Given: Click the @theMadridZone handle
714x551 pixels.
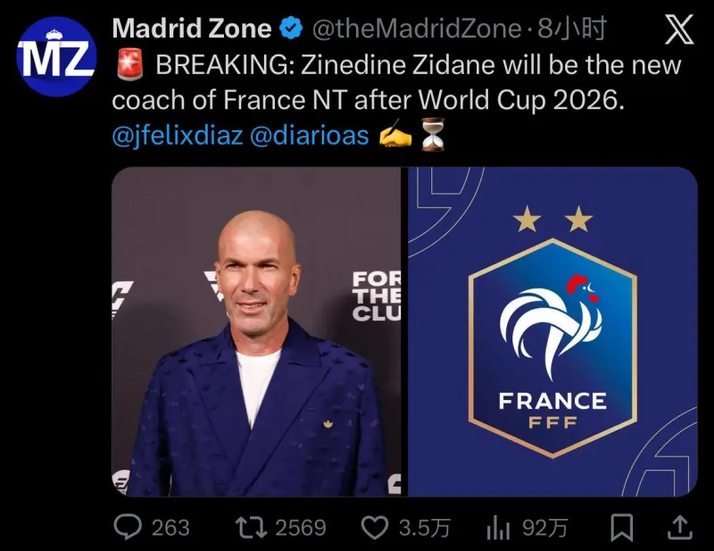Looking at the screenshot, I should coord(416,29).
